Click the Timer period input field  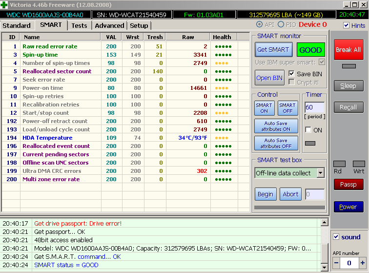point(315,107)
